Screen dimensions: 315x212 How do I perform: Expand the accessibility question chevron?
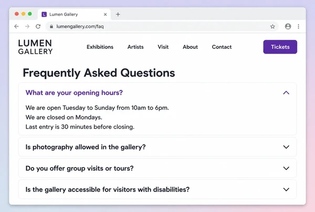pyautogui.click(x=286, y=189)
